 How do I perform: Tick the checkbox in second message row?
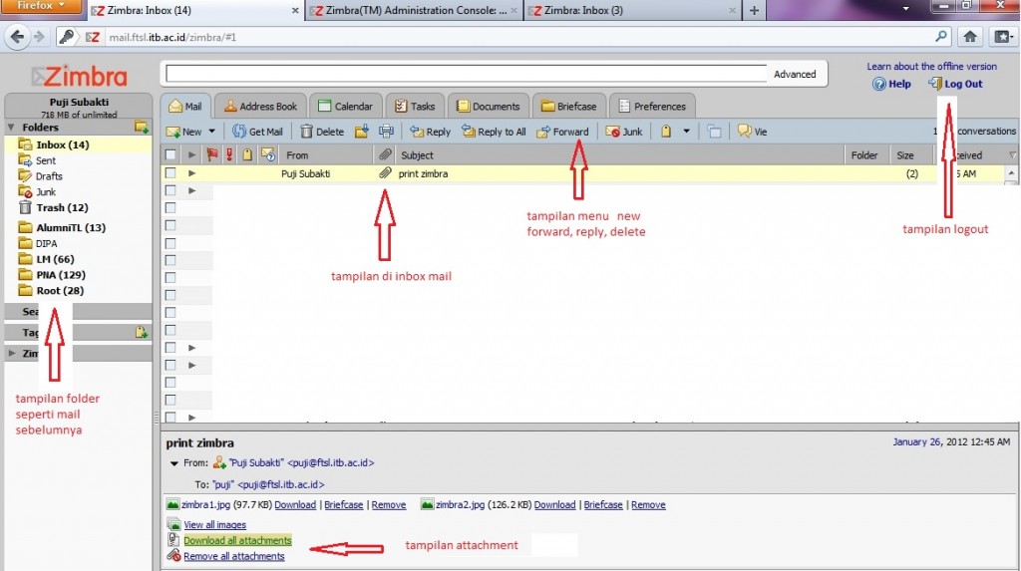point(170,190)
